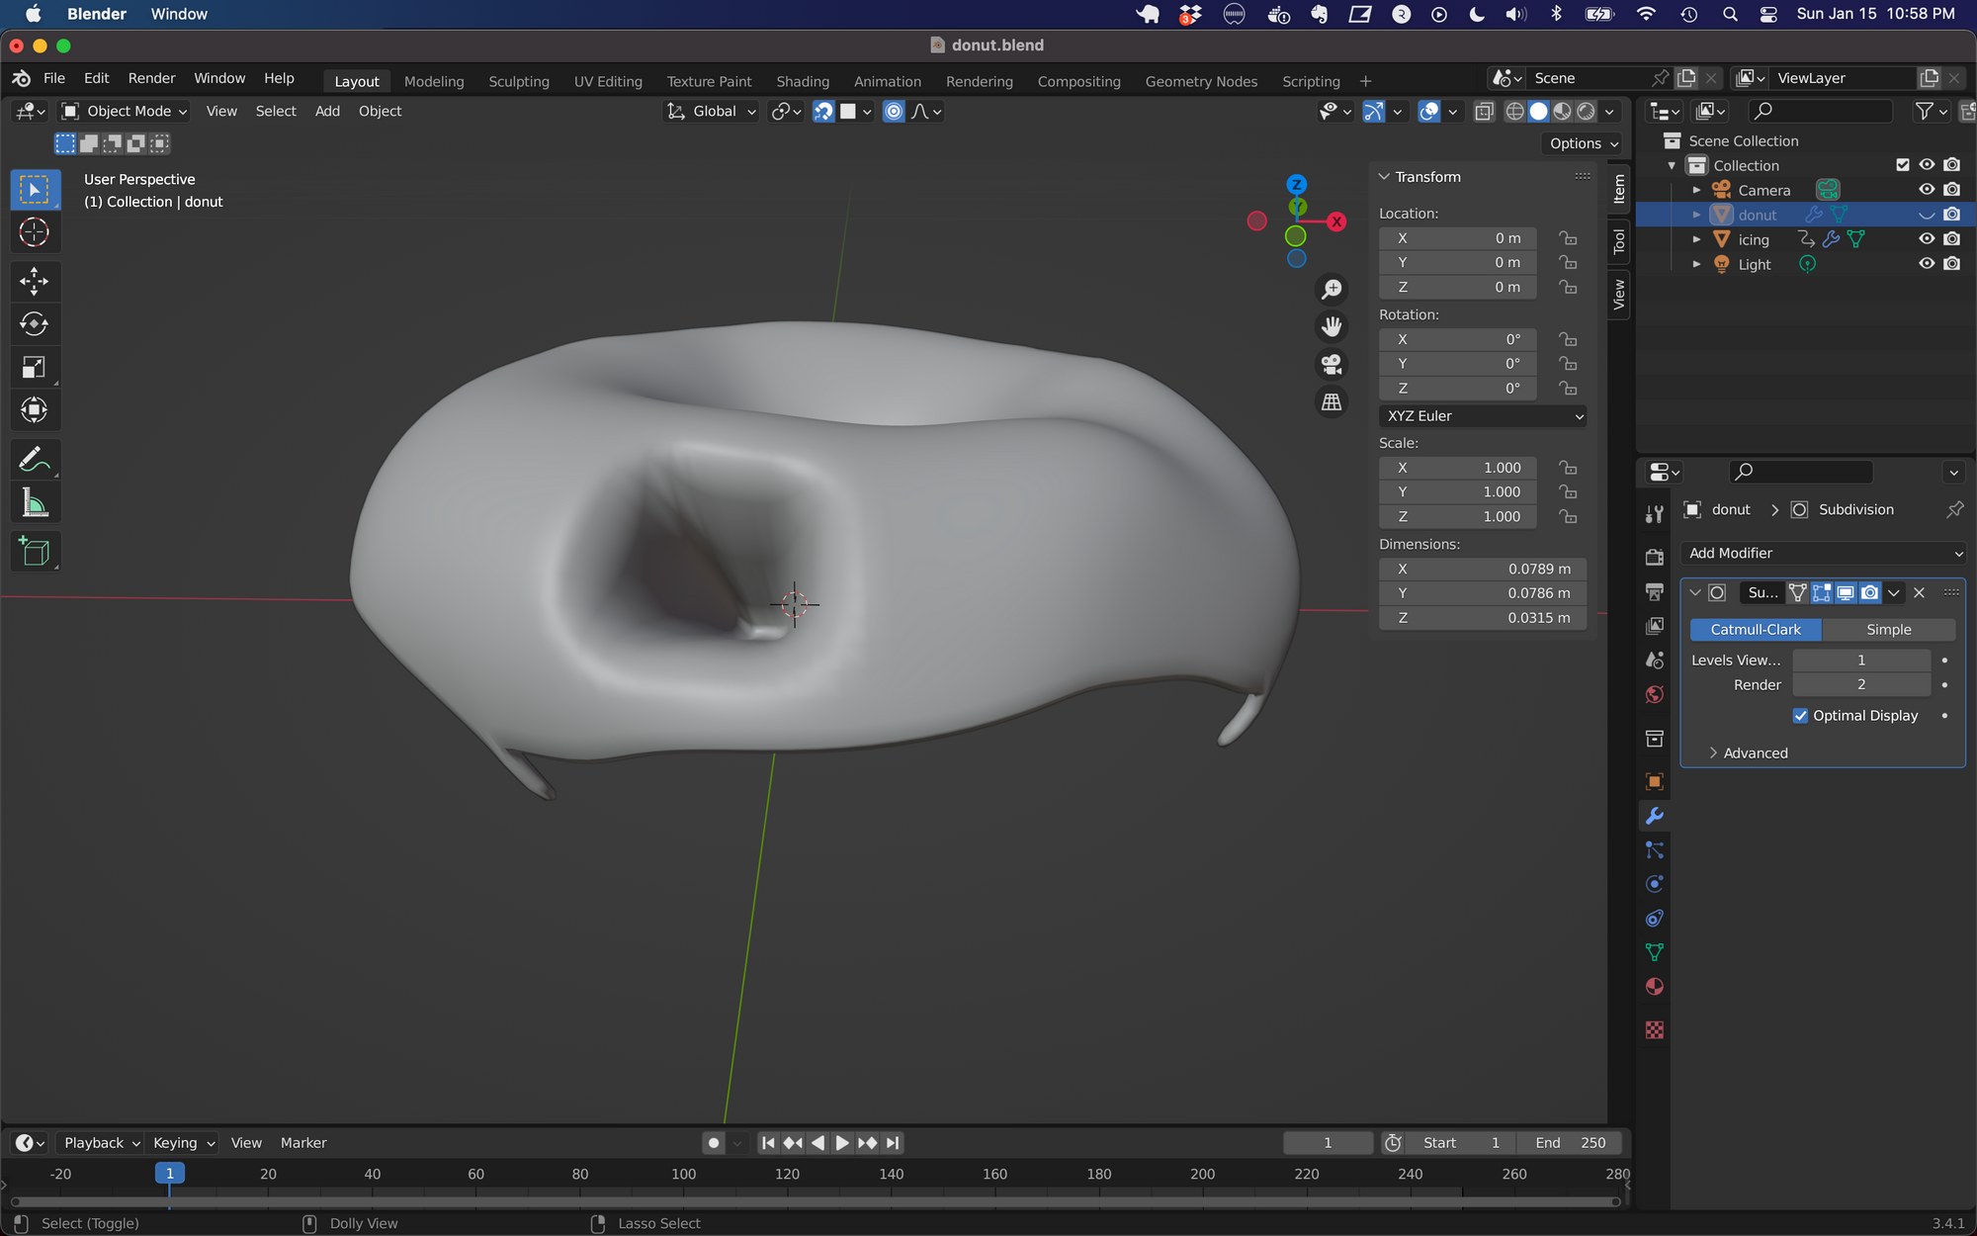Select the Move tool in toolbar
Image resolution: width=1977 pixels, height=1236 pixels.
[x=34, y=282]
